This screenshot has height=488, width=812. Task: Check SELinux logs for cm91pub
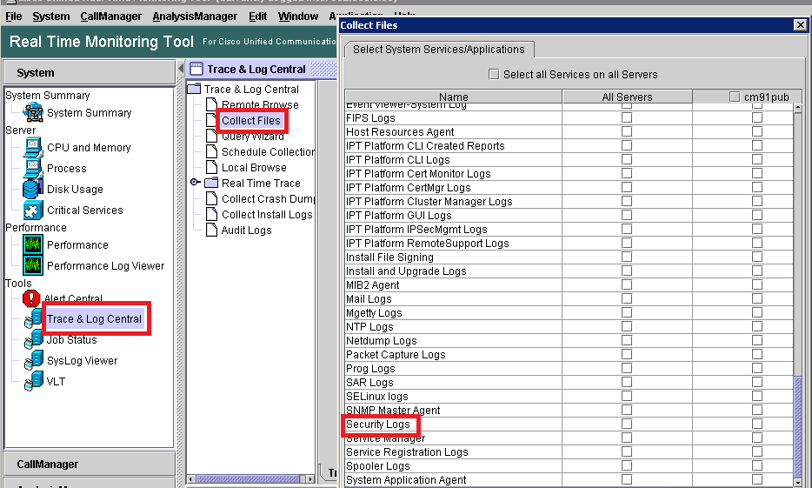pyautogui.click(x=757, y=396)
